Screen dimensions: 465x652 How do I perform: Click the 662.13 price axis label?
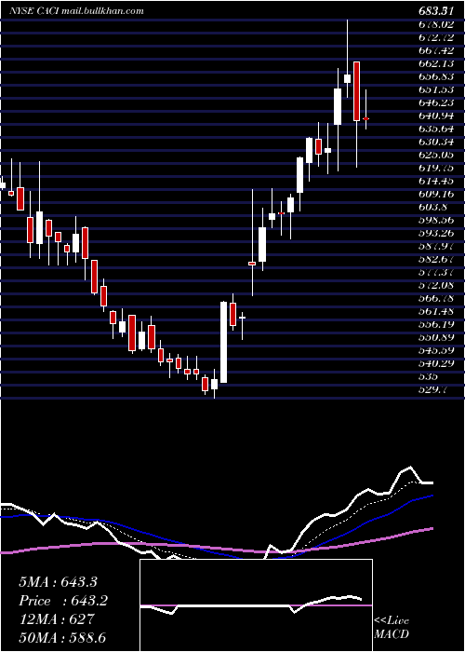(436, 63)
